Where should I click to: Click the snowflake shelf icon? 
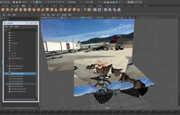click(85, 10)
